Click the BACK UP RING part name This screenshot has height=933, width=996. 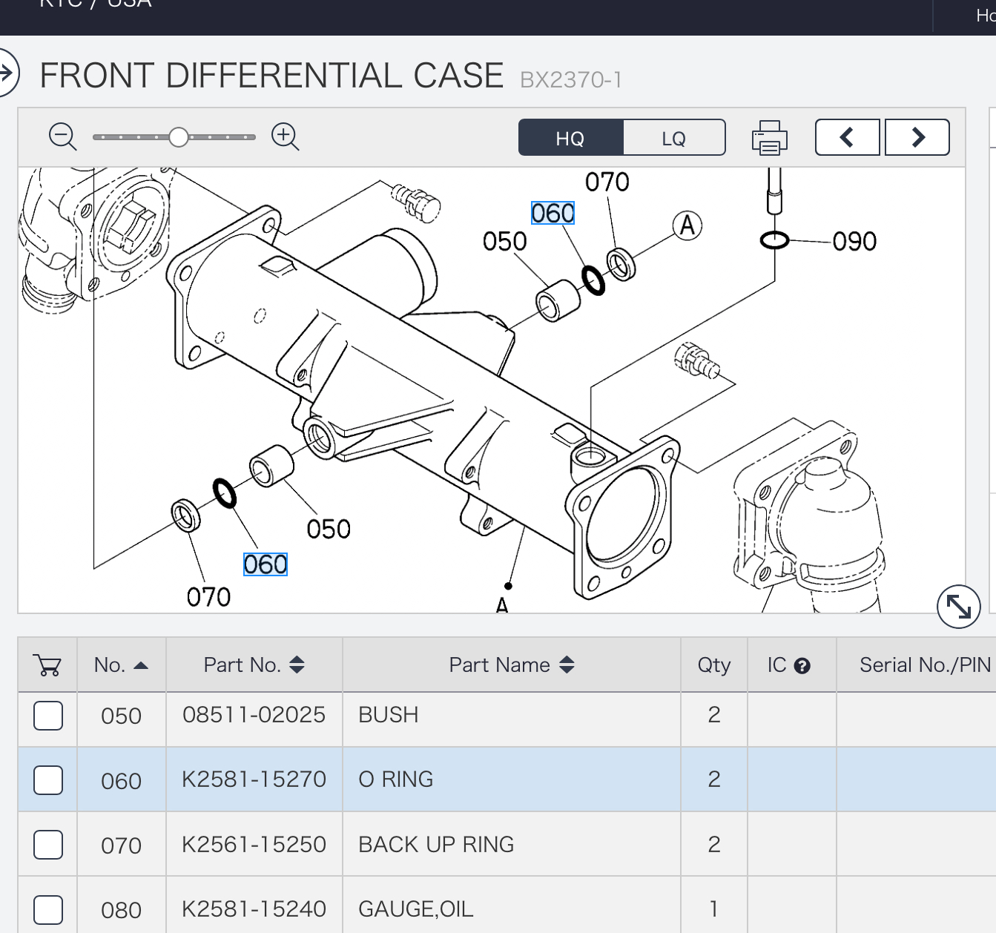click(436, 844)
